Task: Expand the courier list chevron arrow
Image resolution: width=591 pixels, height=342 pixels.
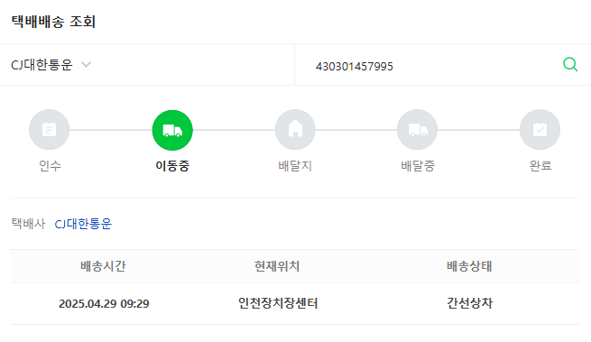Action: pos(87,64)
